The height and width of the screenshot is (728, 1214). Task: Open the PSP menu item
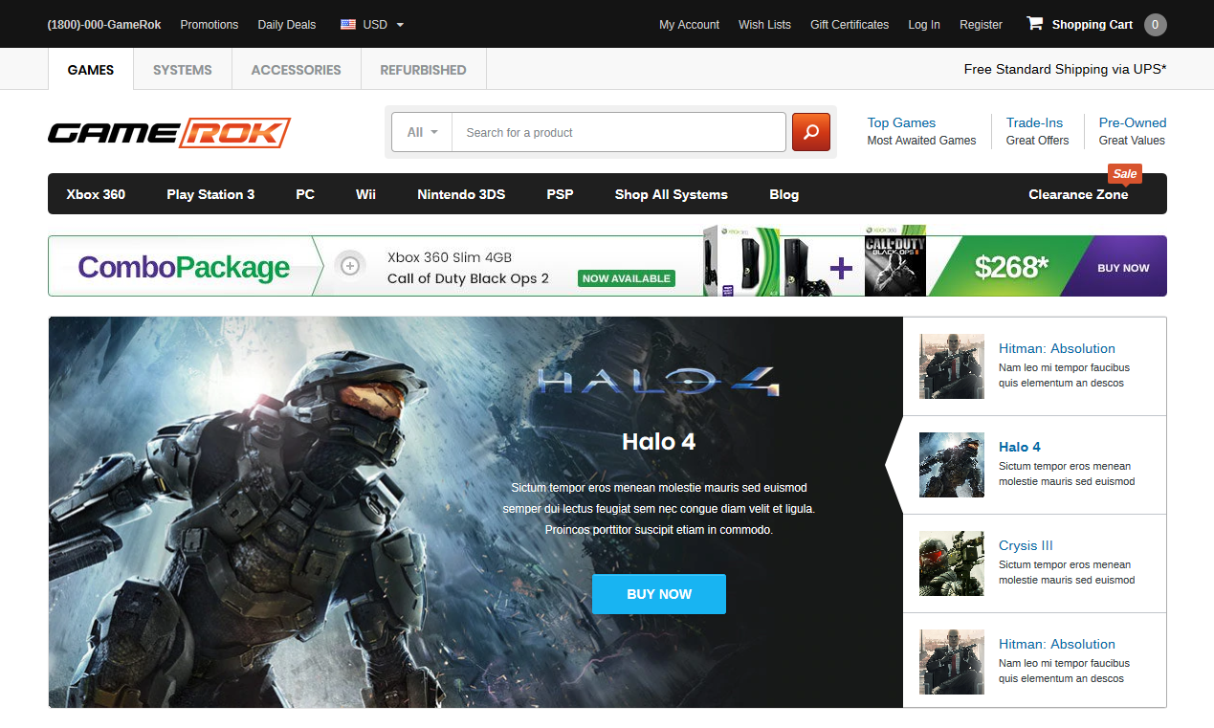click(560, 194)
